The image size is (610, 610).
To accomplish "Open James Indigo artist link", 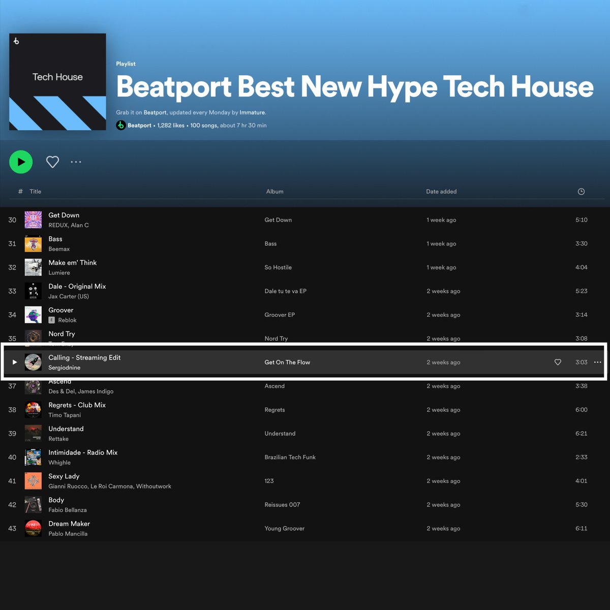I will coord(96,391).
